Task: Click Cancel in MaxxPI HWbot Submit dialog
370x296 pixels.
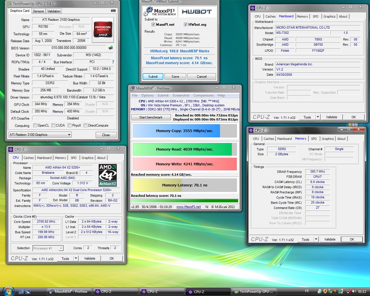Action: pyautogui.click(x=202, y=77)
